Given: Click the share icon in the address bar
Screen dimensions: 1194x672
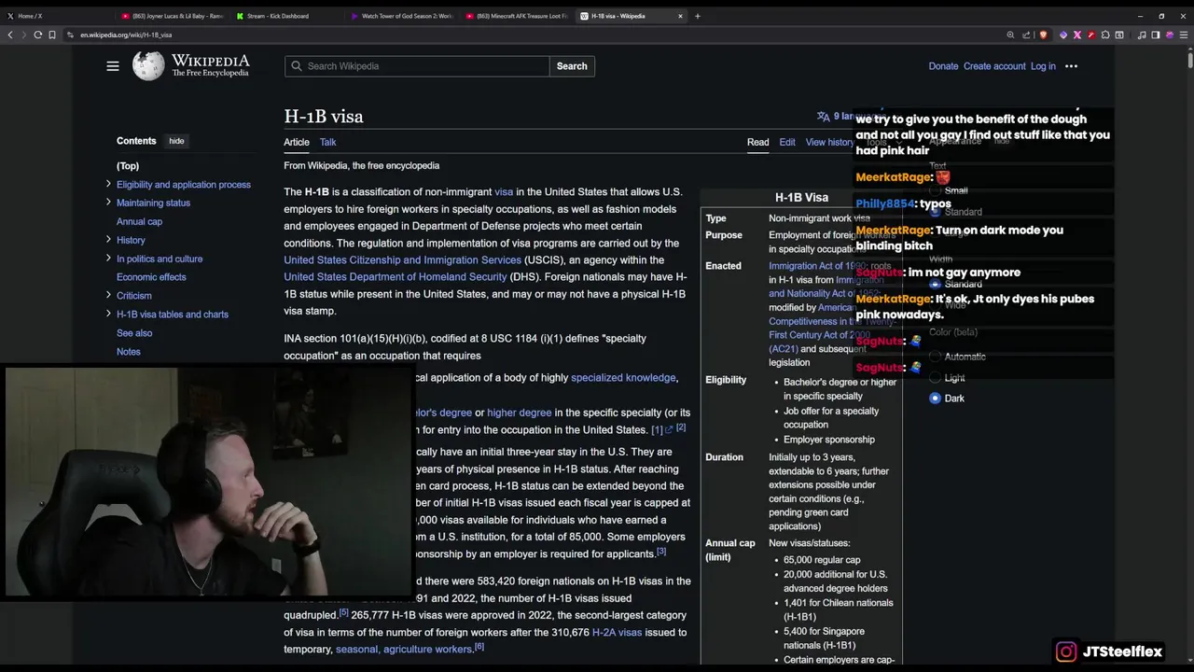Looking at the screenshot, I should click(1026, 35).
